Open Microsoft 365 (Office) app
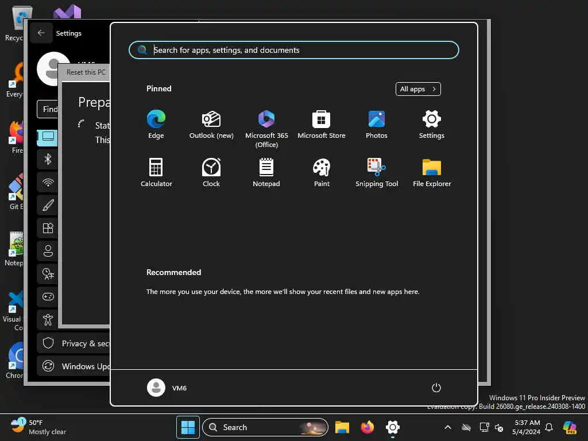This screenshot has height=441, width=588. click(266, 129)
